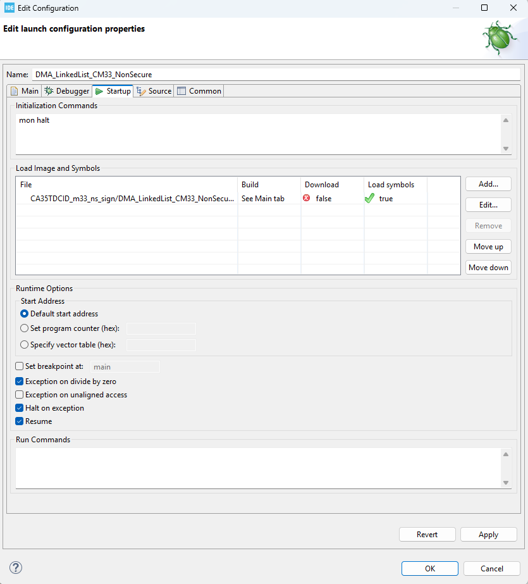The width and height of the screenshot is (528, 584).
Task: Click the Run Commands text area
Action: 259,468
